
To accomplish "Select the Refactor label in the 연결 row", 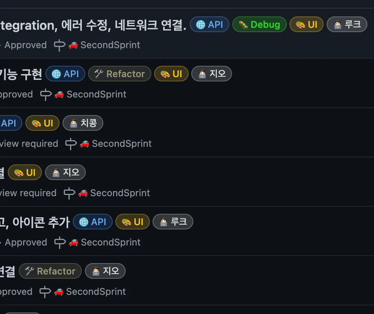I will (x=50, y=271).
